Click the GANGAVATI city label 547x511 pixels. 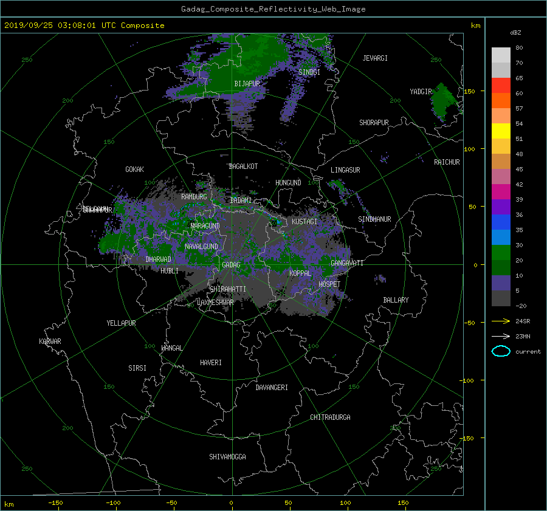347,263
